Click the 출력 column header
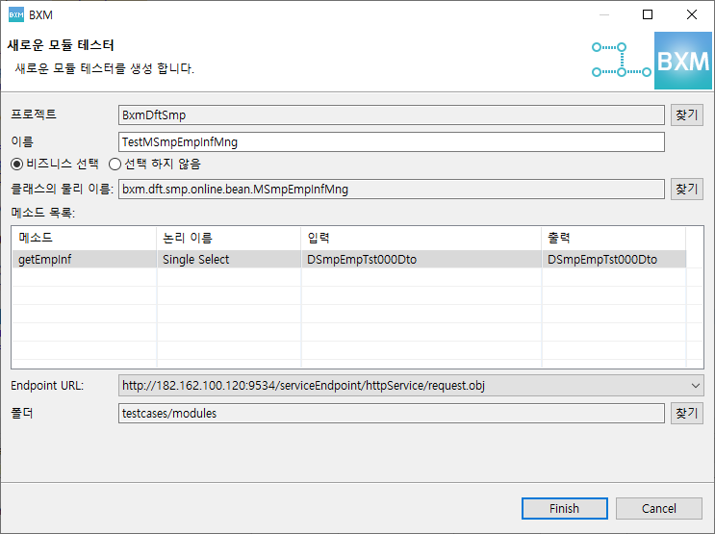Viewport: 715px width, 534px height. [x=612, y=238]
